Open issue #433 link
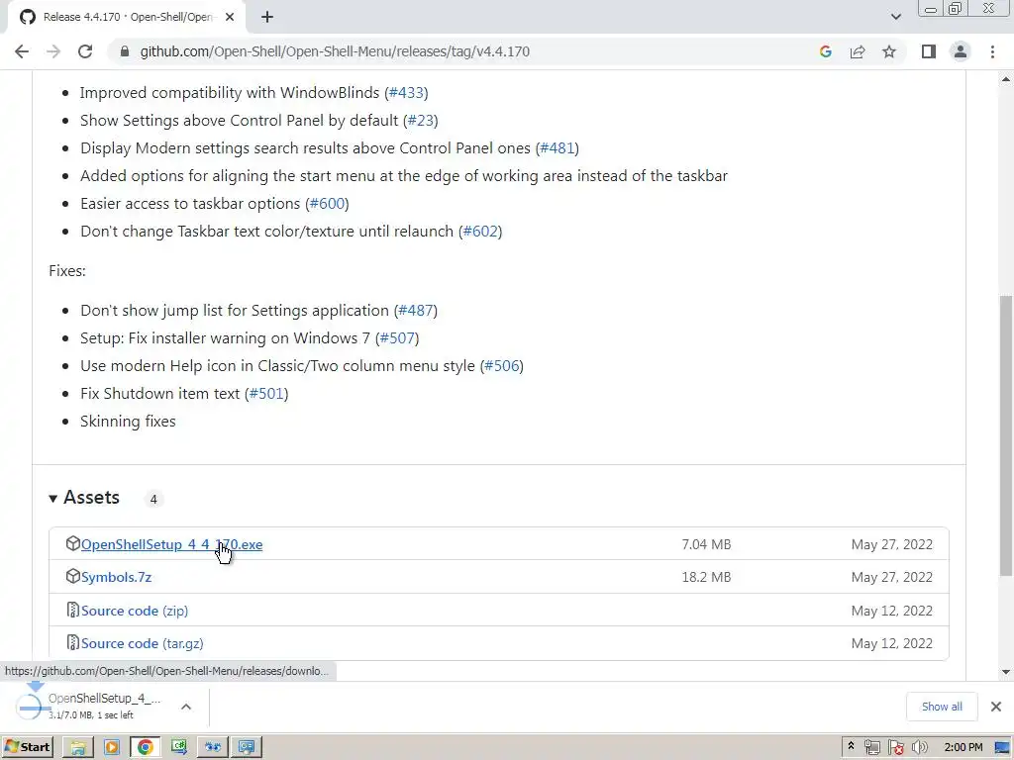 click(406, 92)
